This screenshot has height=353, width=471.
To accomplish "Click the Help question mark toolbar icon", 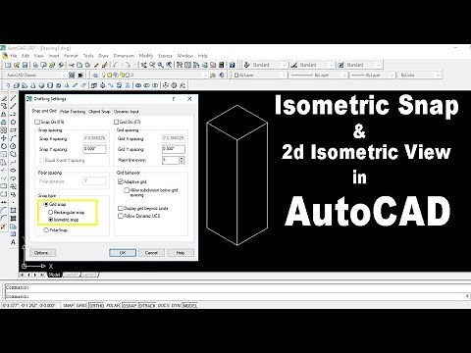I will pyautogui.click(x=232, y=65).
